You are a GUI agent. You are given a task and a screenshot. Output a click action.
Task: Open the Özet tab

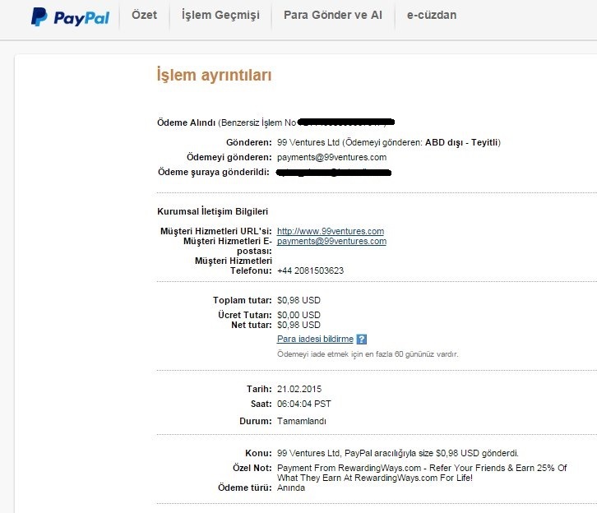[x=144, y=15]
